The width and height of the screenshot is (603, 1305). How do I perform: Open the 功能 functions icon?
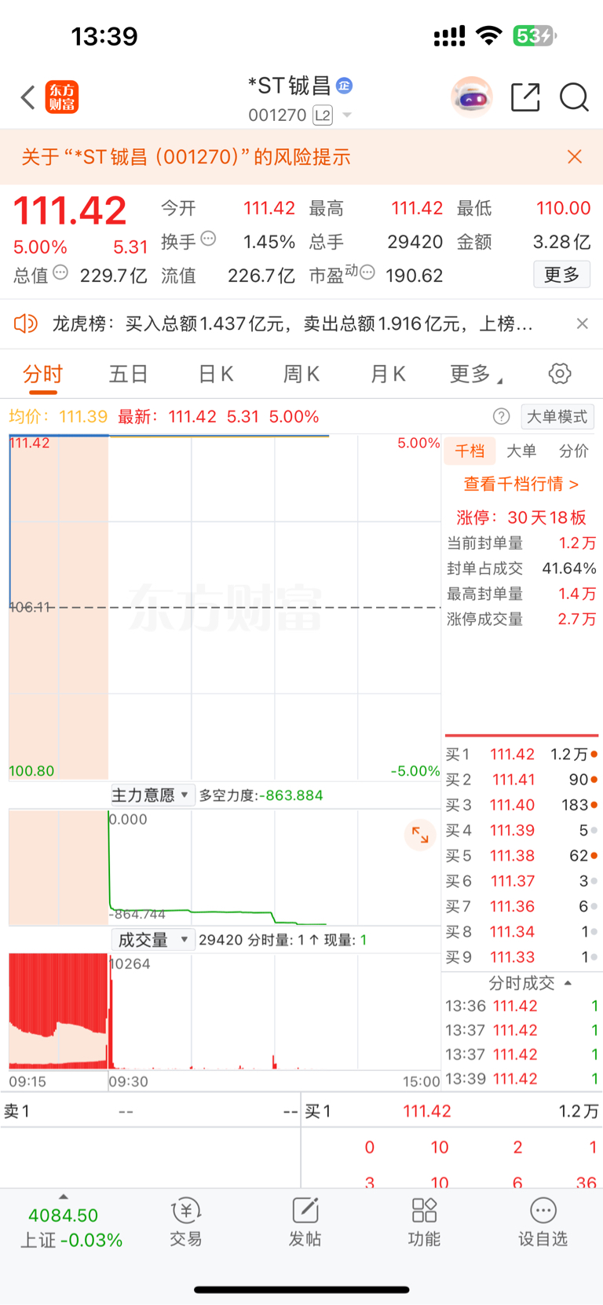[x=424, y=1223]
